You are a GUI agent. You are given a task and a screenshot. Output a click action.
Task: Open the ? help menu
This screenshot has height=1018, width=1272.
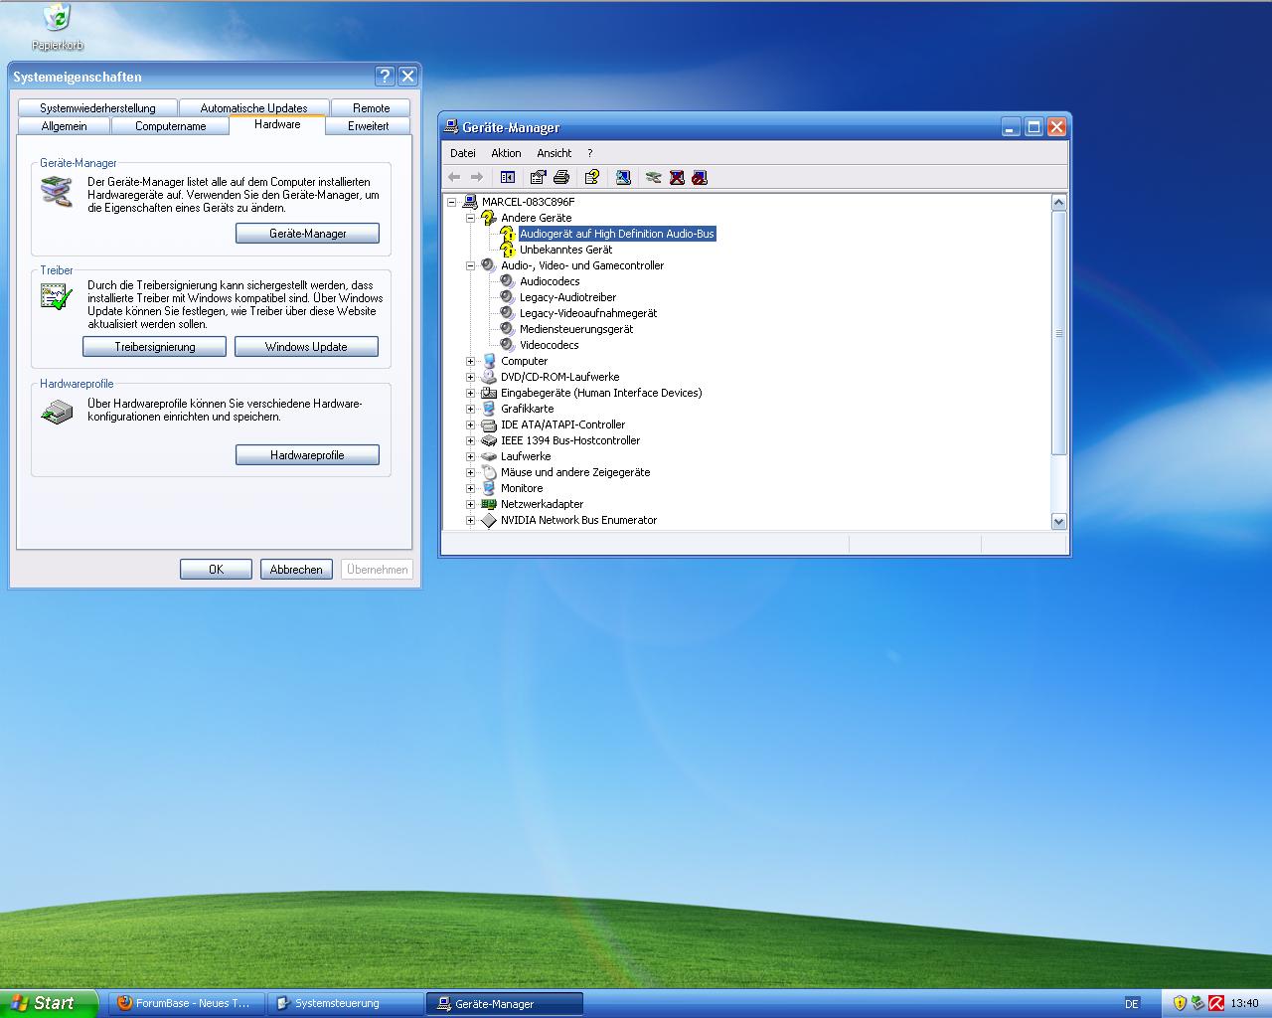click(x=589, y=153)
